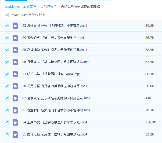Toggle checkbox beside 03 思维导图 video
Image resolution: width=162 pixels, height=143 pixels.
tap(7, 26)
